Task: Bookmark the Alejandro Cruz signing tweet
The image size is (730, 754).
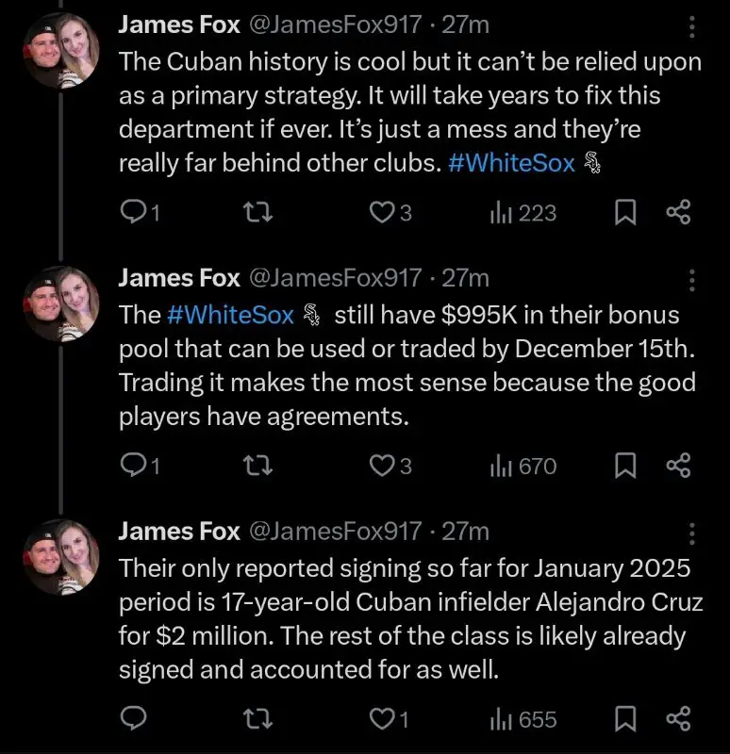Action: [624, 720]
